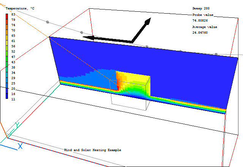
Task: Select the cyan Y axis label
Action: [x=16, y=125]
